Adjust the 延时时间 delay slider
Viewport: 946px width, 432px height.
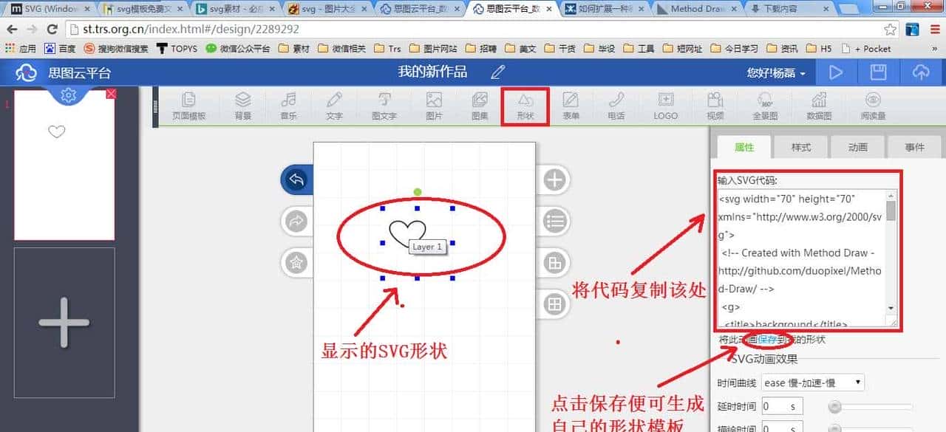pyautogui.click(x=835, y=405)
